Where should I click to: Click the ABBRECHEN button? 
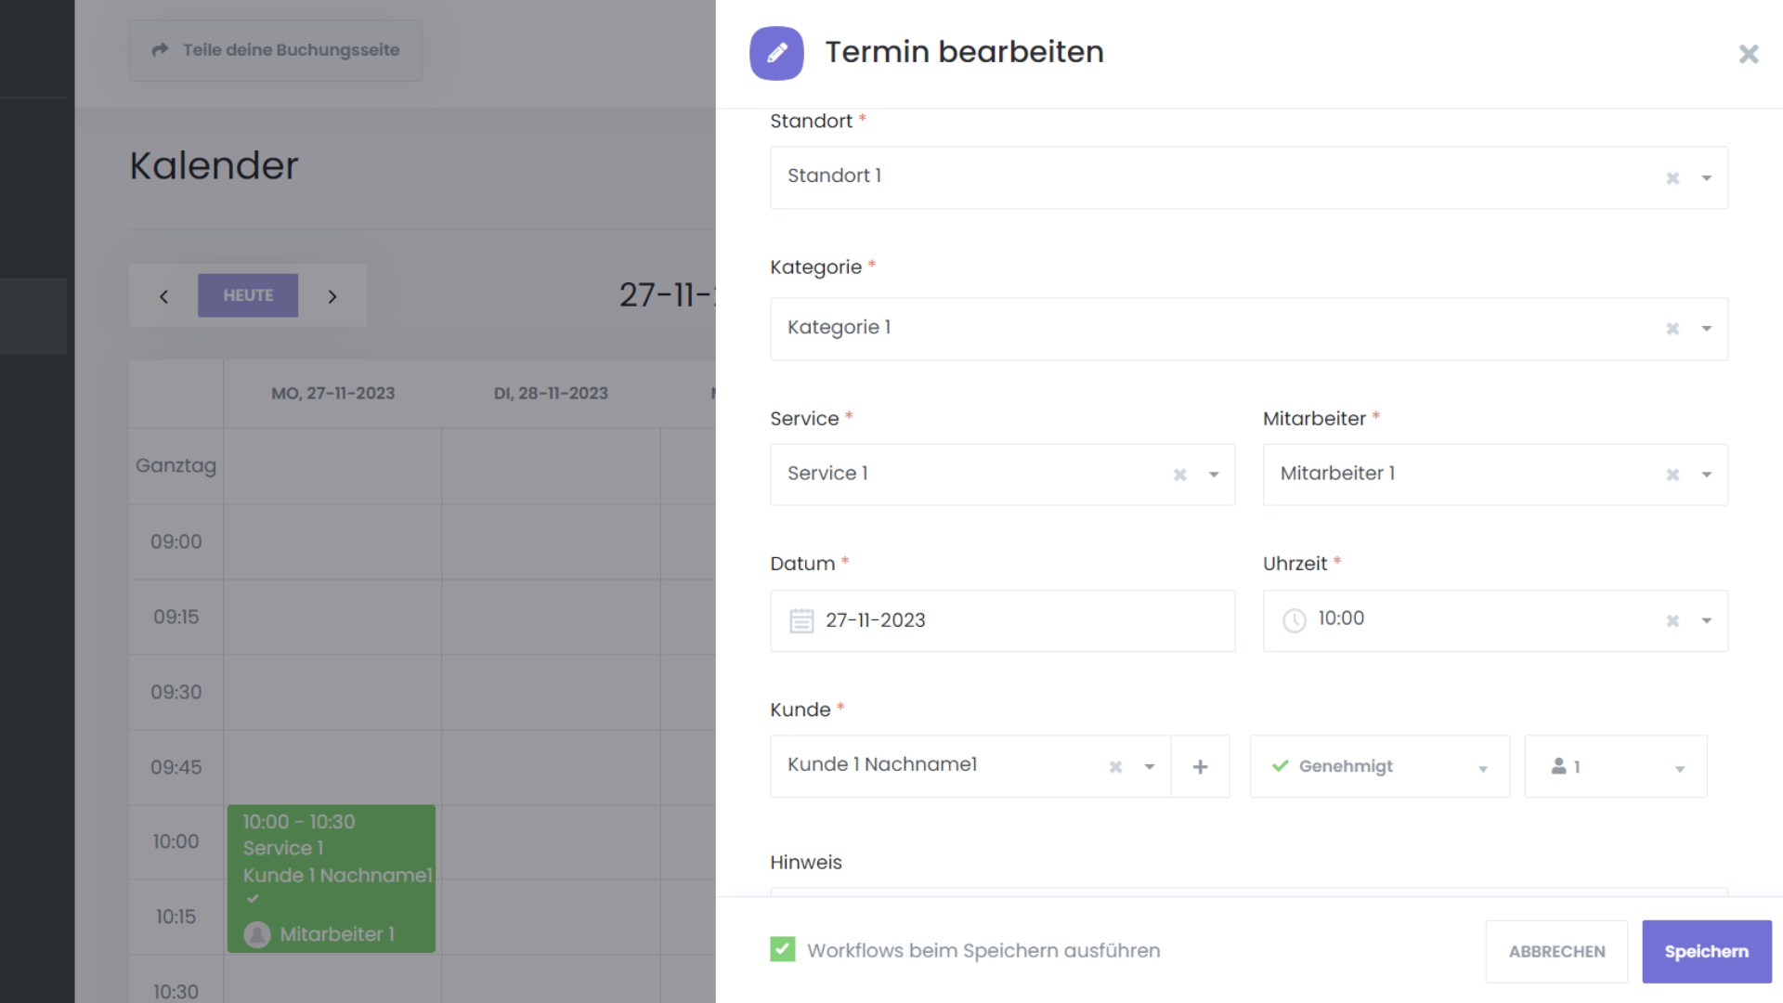pyautogui.click(x=1556, y=951)
